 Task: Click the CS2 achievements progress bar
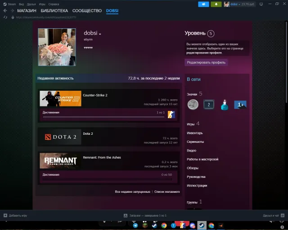pos(103,117)
